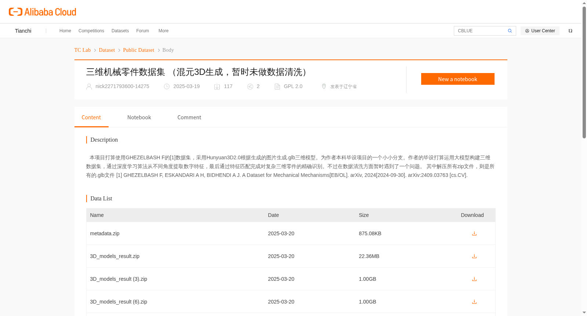The width and height of the screenshot is (587, 316).
Task: Click the 3D_models_result (6).zip file name
Action: [x=119, y=302]
